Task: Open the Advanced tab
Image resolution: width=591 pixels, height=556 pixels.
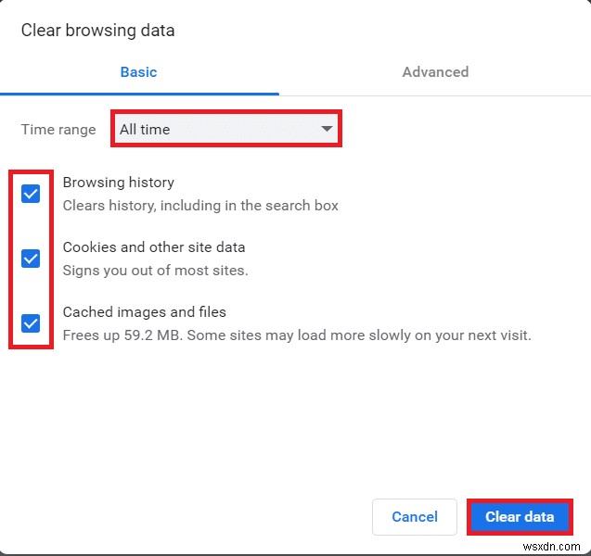Action: pos(435,71)
